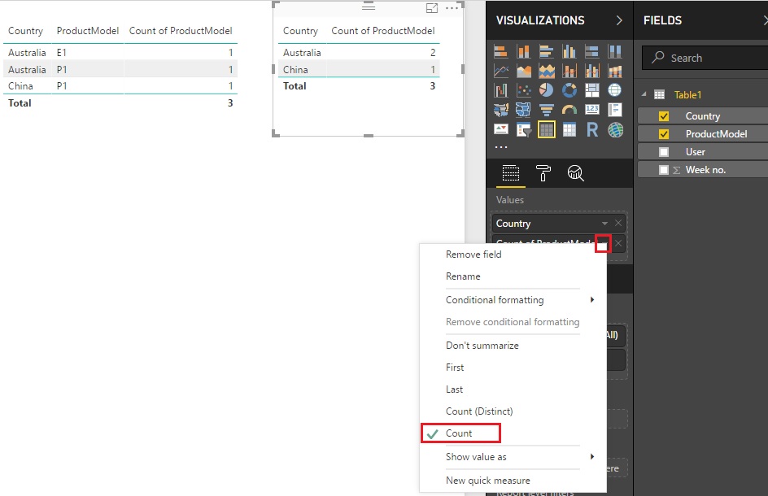This screenshot has width=768, height=496.
Task: Open Conditional formatting submenu
Action: click(513, 300)
